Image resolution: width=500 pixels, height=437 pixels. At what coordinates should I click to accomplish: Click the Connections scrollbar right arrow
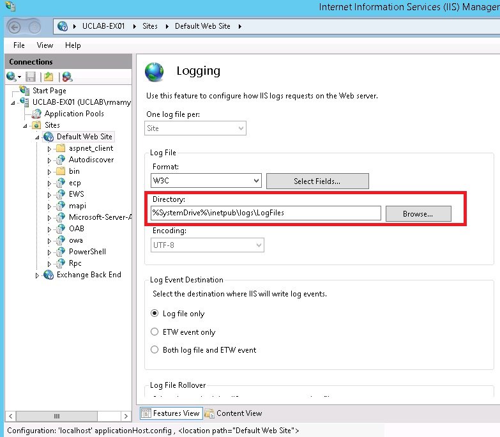[126, 416]
